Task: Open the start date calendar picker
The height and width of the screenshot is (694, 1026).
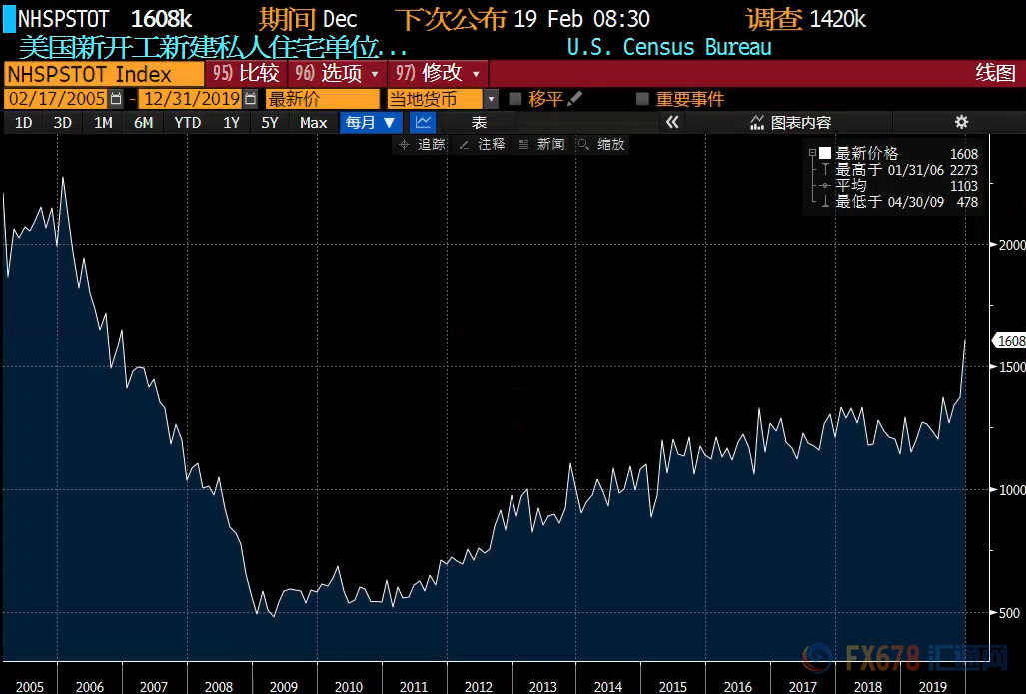Action: coord(116,99)
